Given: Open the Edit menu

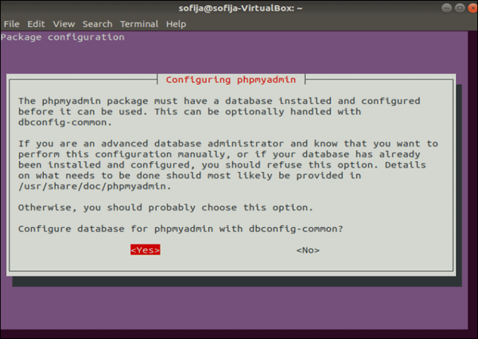Looking at the screenshot, I should (36, 23).
